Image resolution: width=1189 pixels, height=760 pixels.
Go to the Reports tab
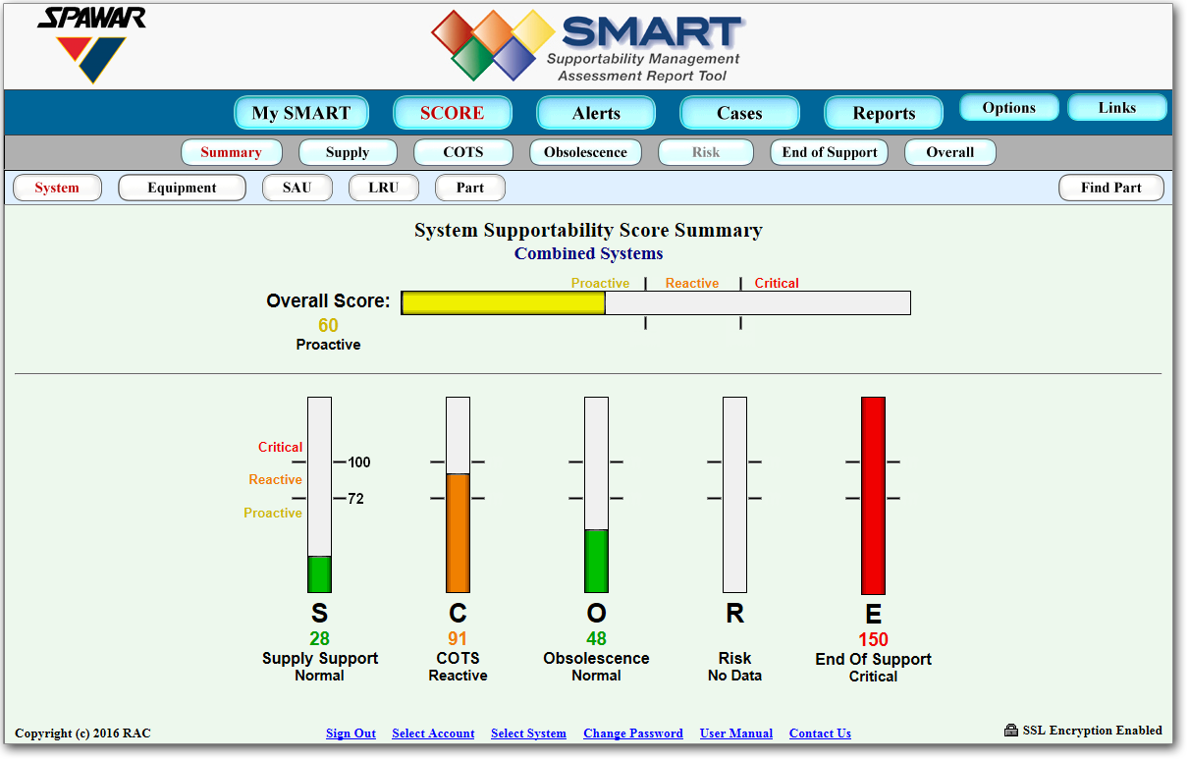(x=884, y=113)
